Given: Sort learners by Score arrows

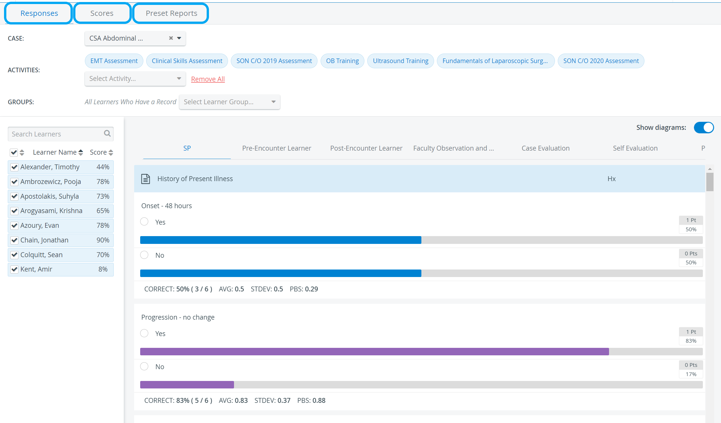Looking at the screenshot, I should coord(111,152).
